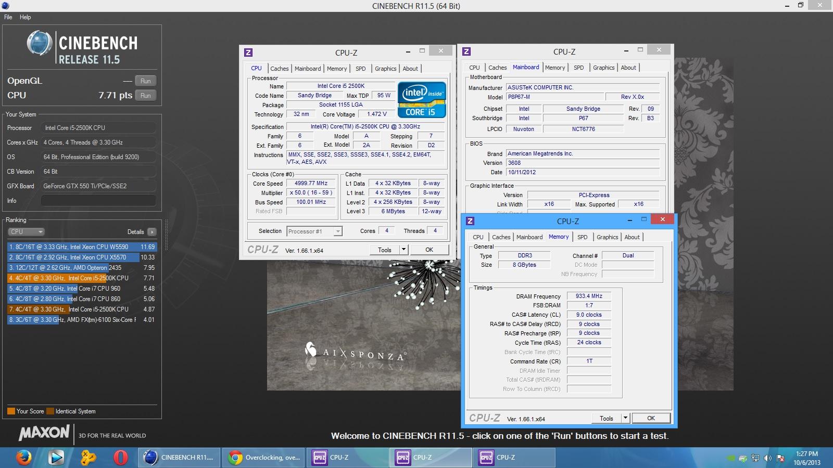Click the Core Speed 4999.77 MHz value
This screenshot has width=833, height=468.
(311, 184)
